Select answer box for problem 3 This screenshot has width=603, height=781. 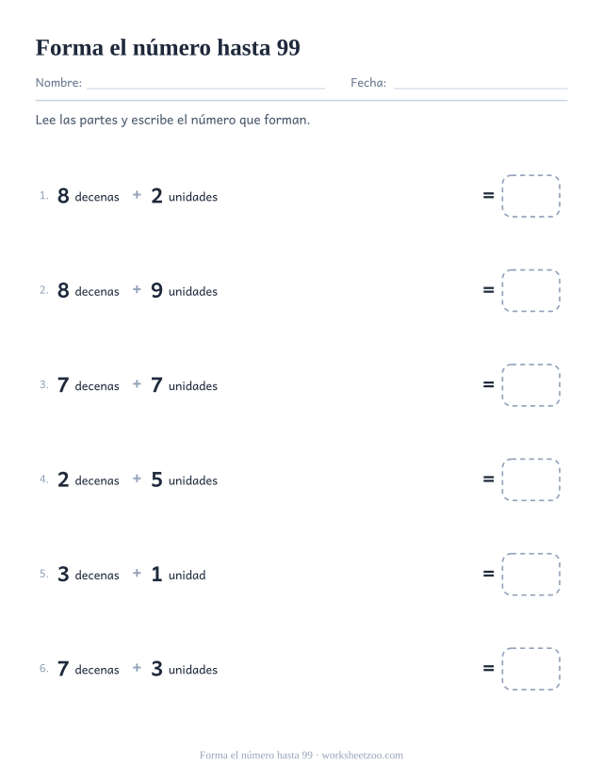530,385
